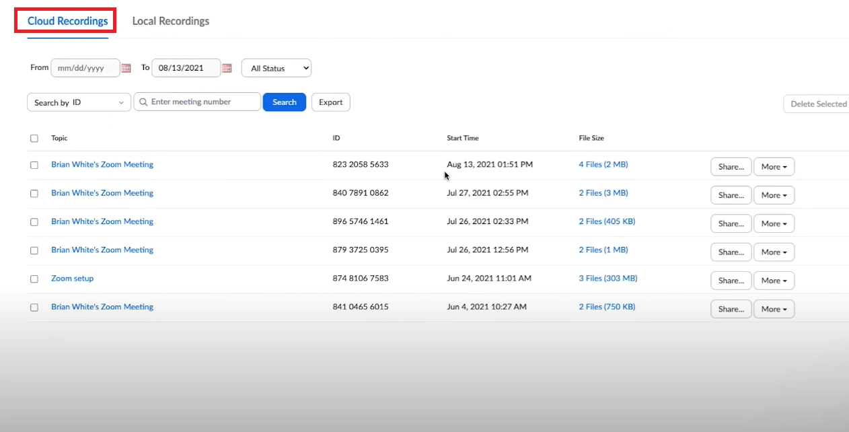This screenshot has width=849, height=432.
Task: Open the From date calendar picker
Action: [x=126, y=68]
